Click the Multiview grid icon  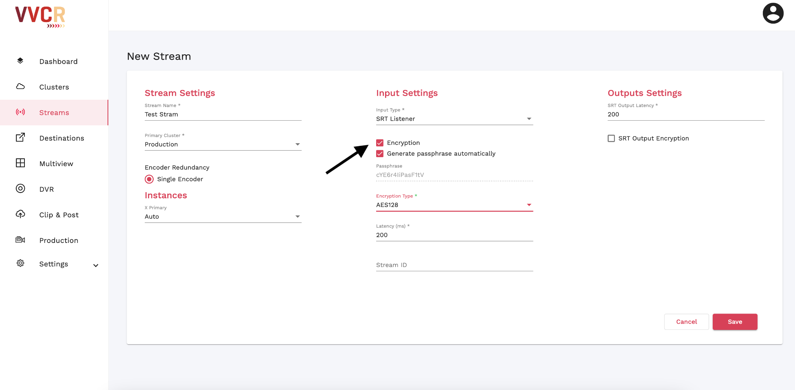[20, 163]
